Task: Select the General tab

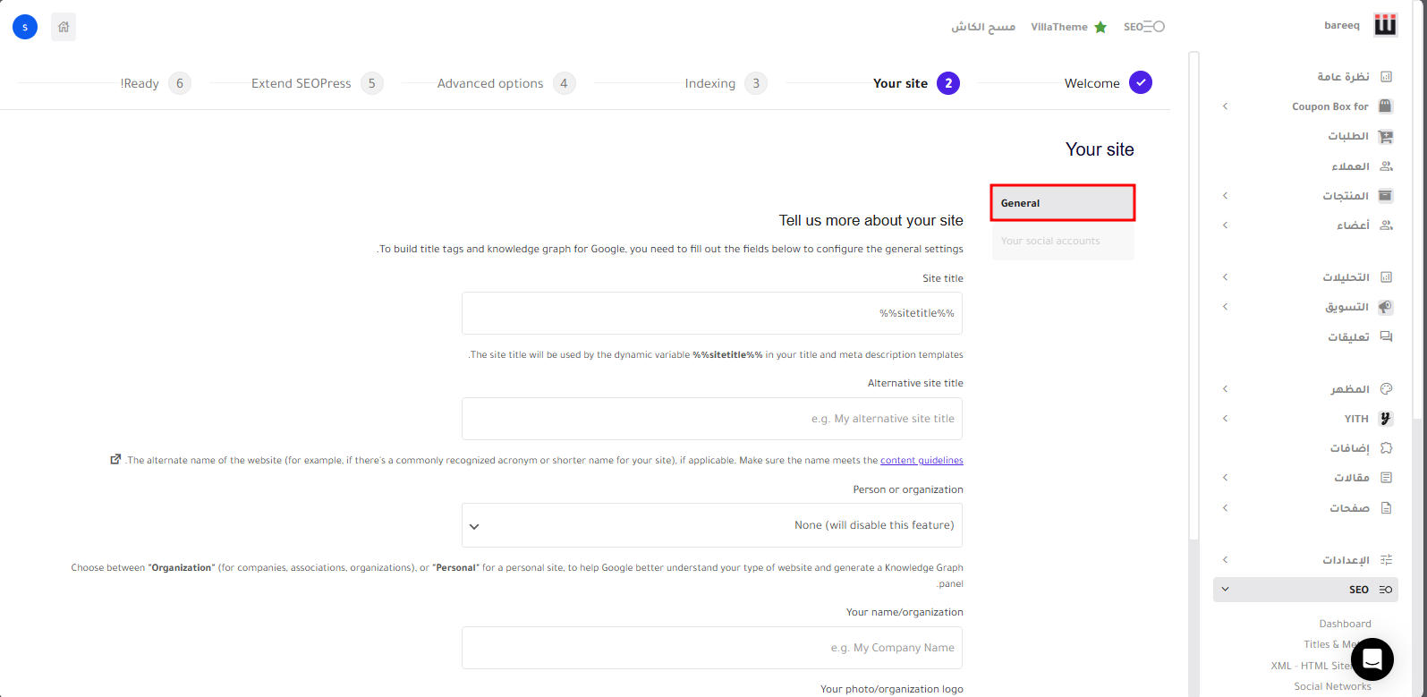Action: tap(1063, 203)
